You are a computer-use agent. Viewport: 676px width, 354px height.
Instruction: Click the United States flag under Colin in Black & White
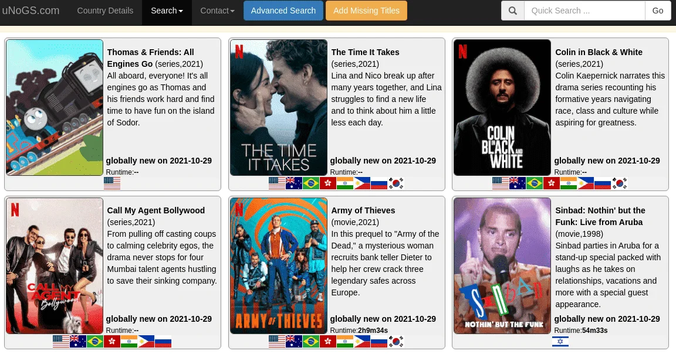(x=501, y=183)
